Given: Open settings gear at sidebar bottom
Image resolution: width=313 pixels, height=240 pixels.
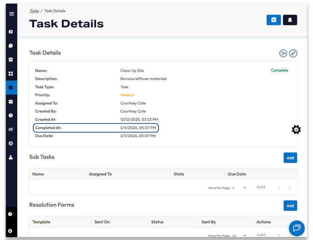Looking at the screenshot, I should (x=11, y=231).
